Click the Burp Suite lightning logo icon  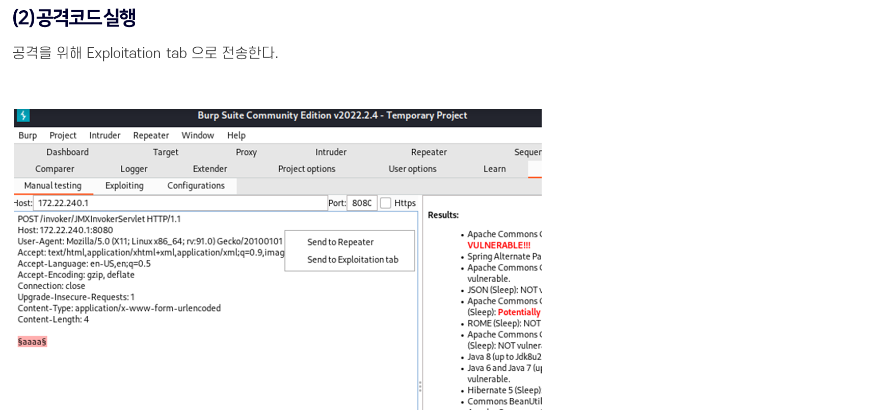point(23,116)
